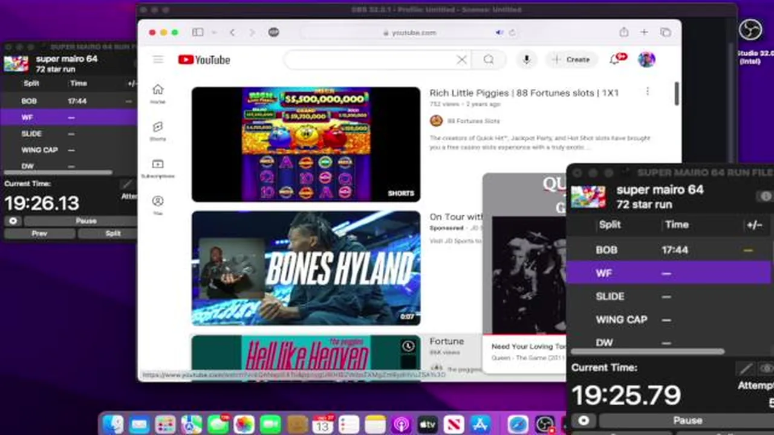Click pencil edit icon in left timer window
The image size is (774, 435).
[126, 184]
